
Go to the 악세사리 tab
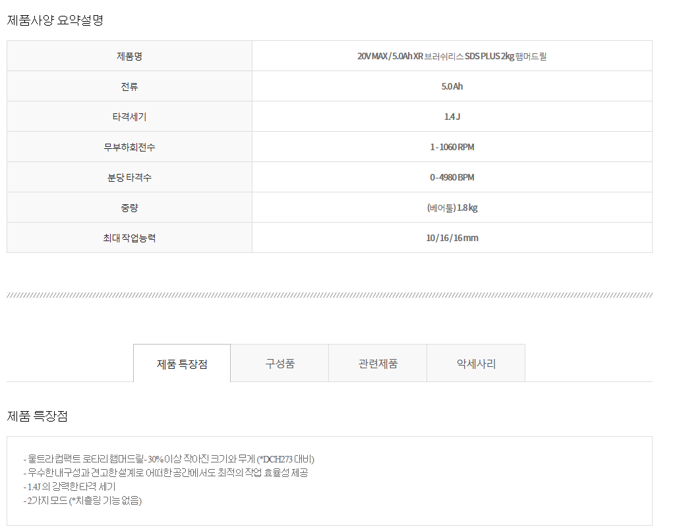coord(476,364)
